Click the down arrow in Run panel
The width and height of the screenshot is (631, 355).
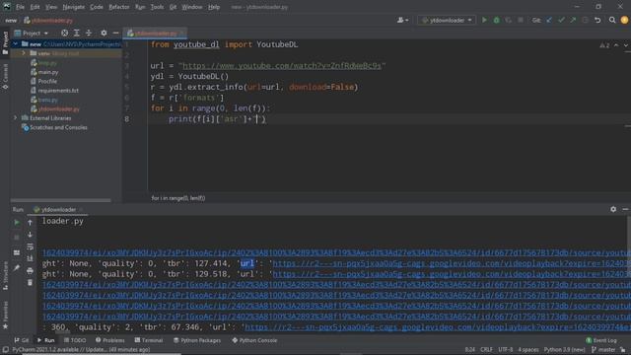(30, 235)
